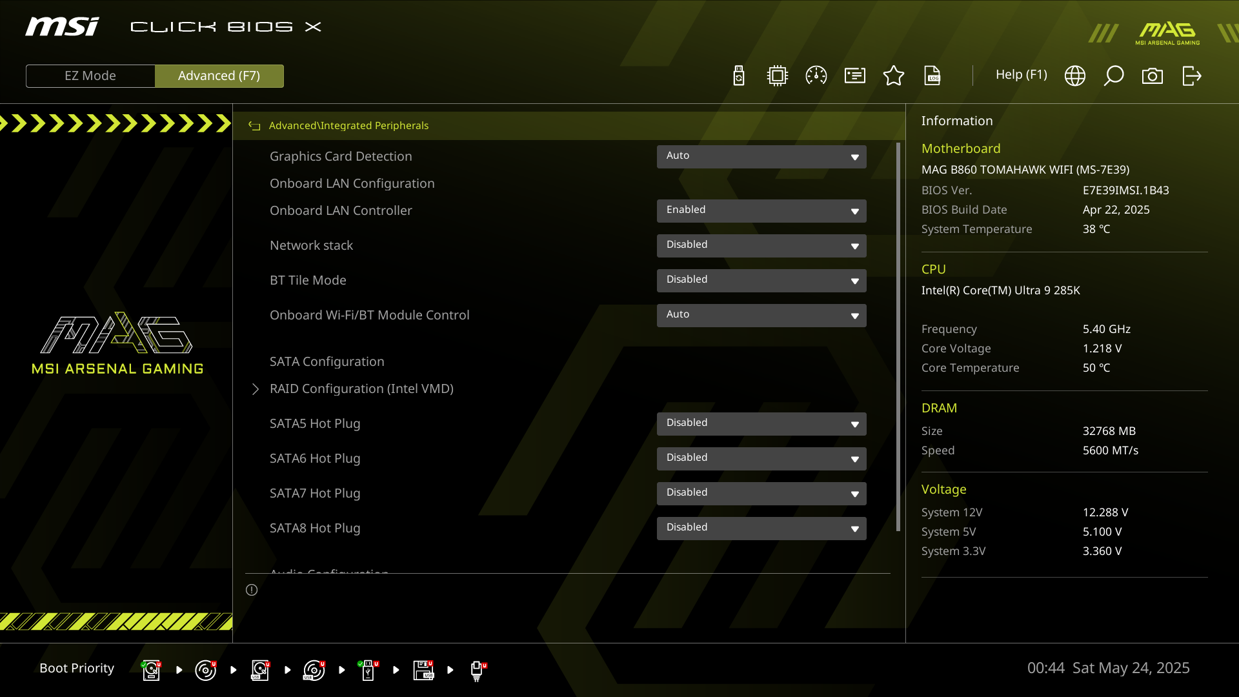Open the Favorites star icon
Viewport: 1239px width, 697px height.
894,76
